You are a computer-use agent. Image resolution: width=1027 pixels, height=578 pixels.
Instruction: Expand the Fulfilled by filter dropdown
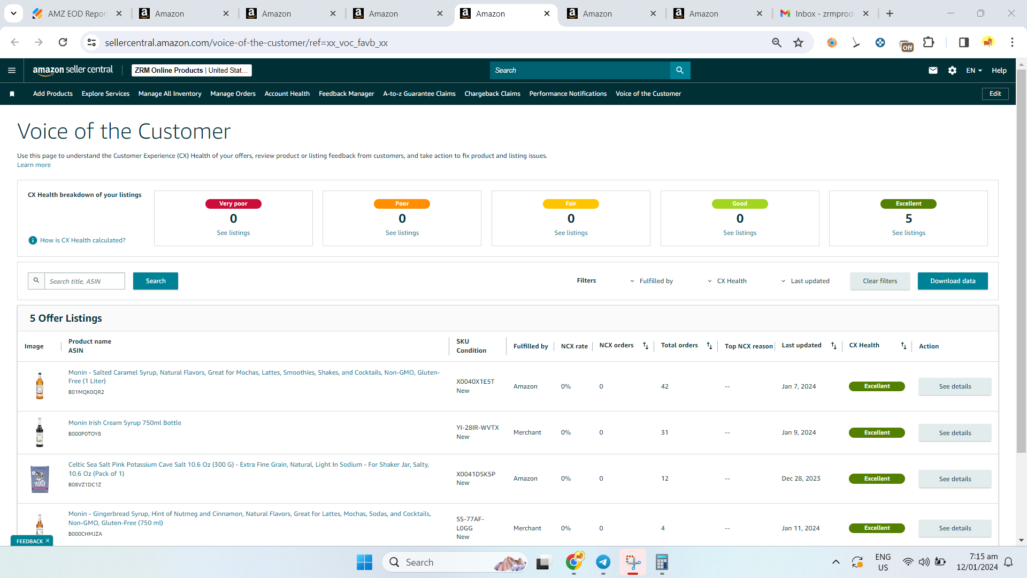pos(651,281)
